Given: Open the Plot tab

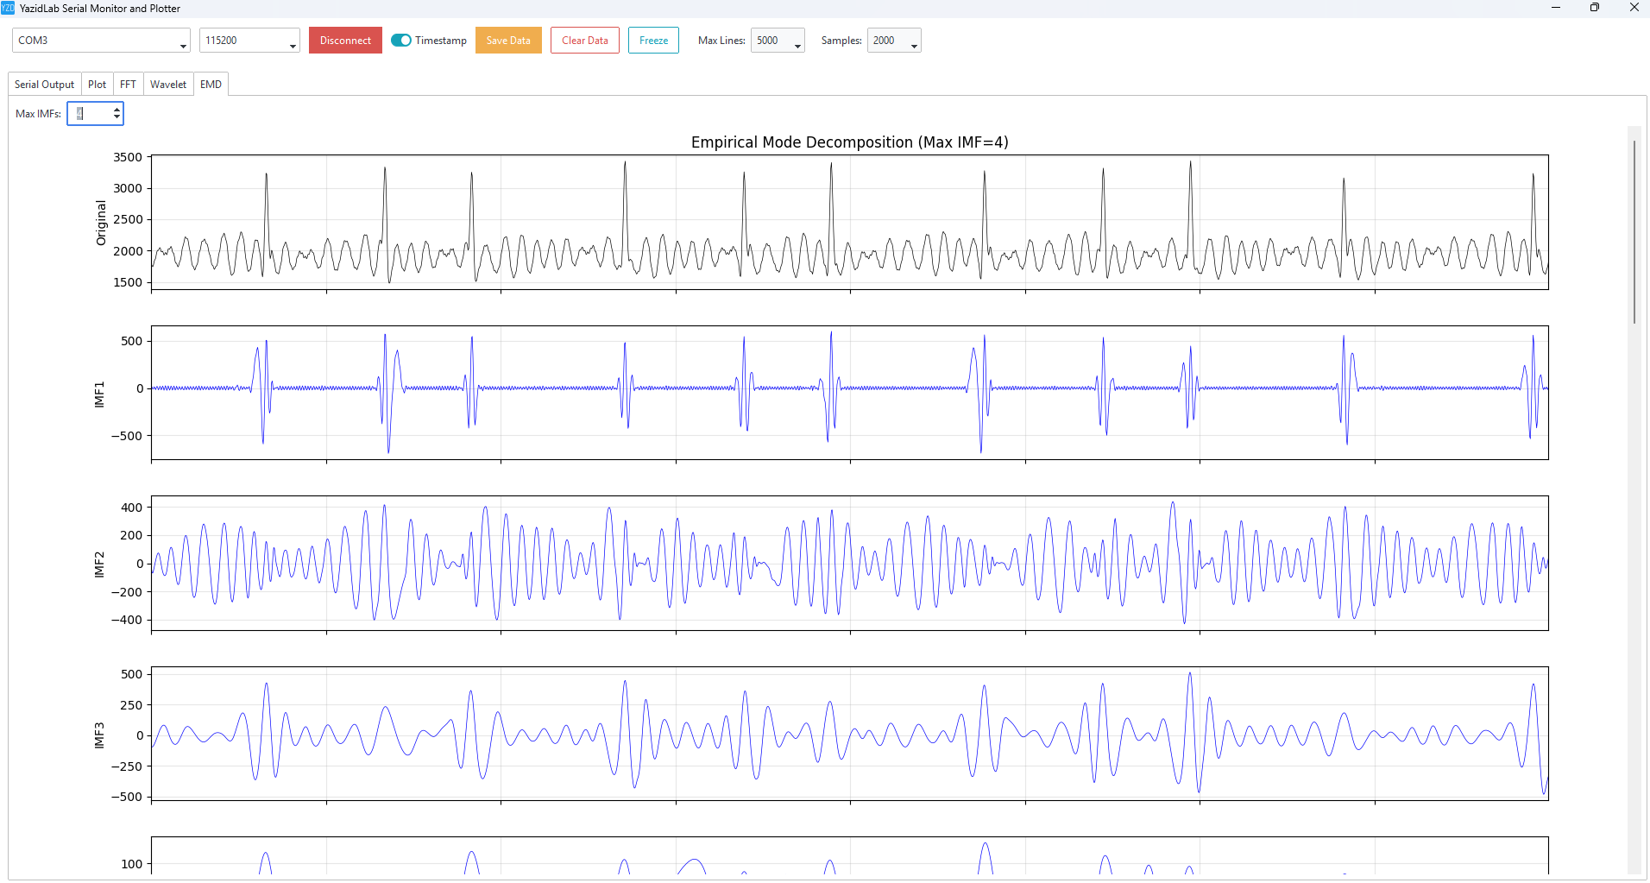Looking at the screenshot, I should tap(97, 85).
